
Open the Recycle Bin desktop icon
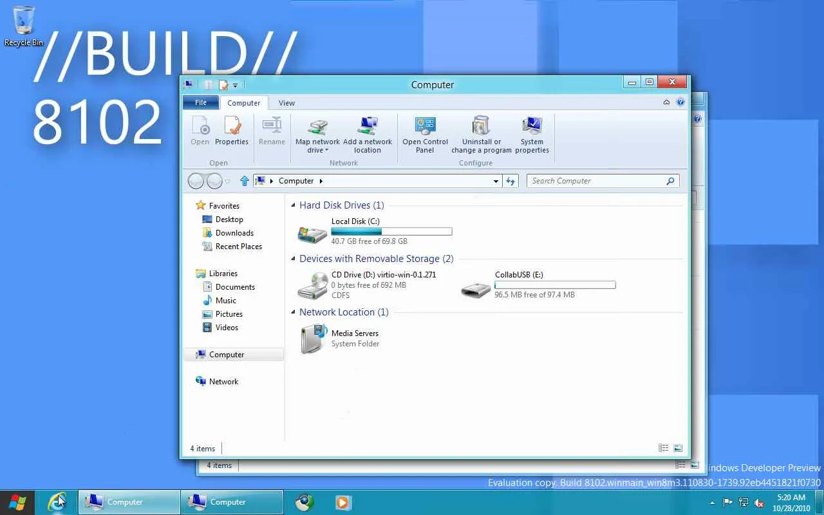pos(24,26)
